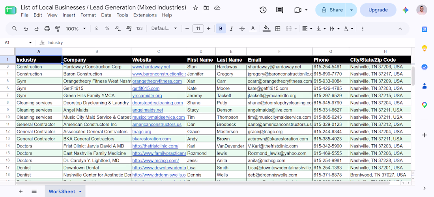Screen dimensions: 434x197
Task: Click the Undo arrow icon
Action: click(x=26, y=28)
